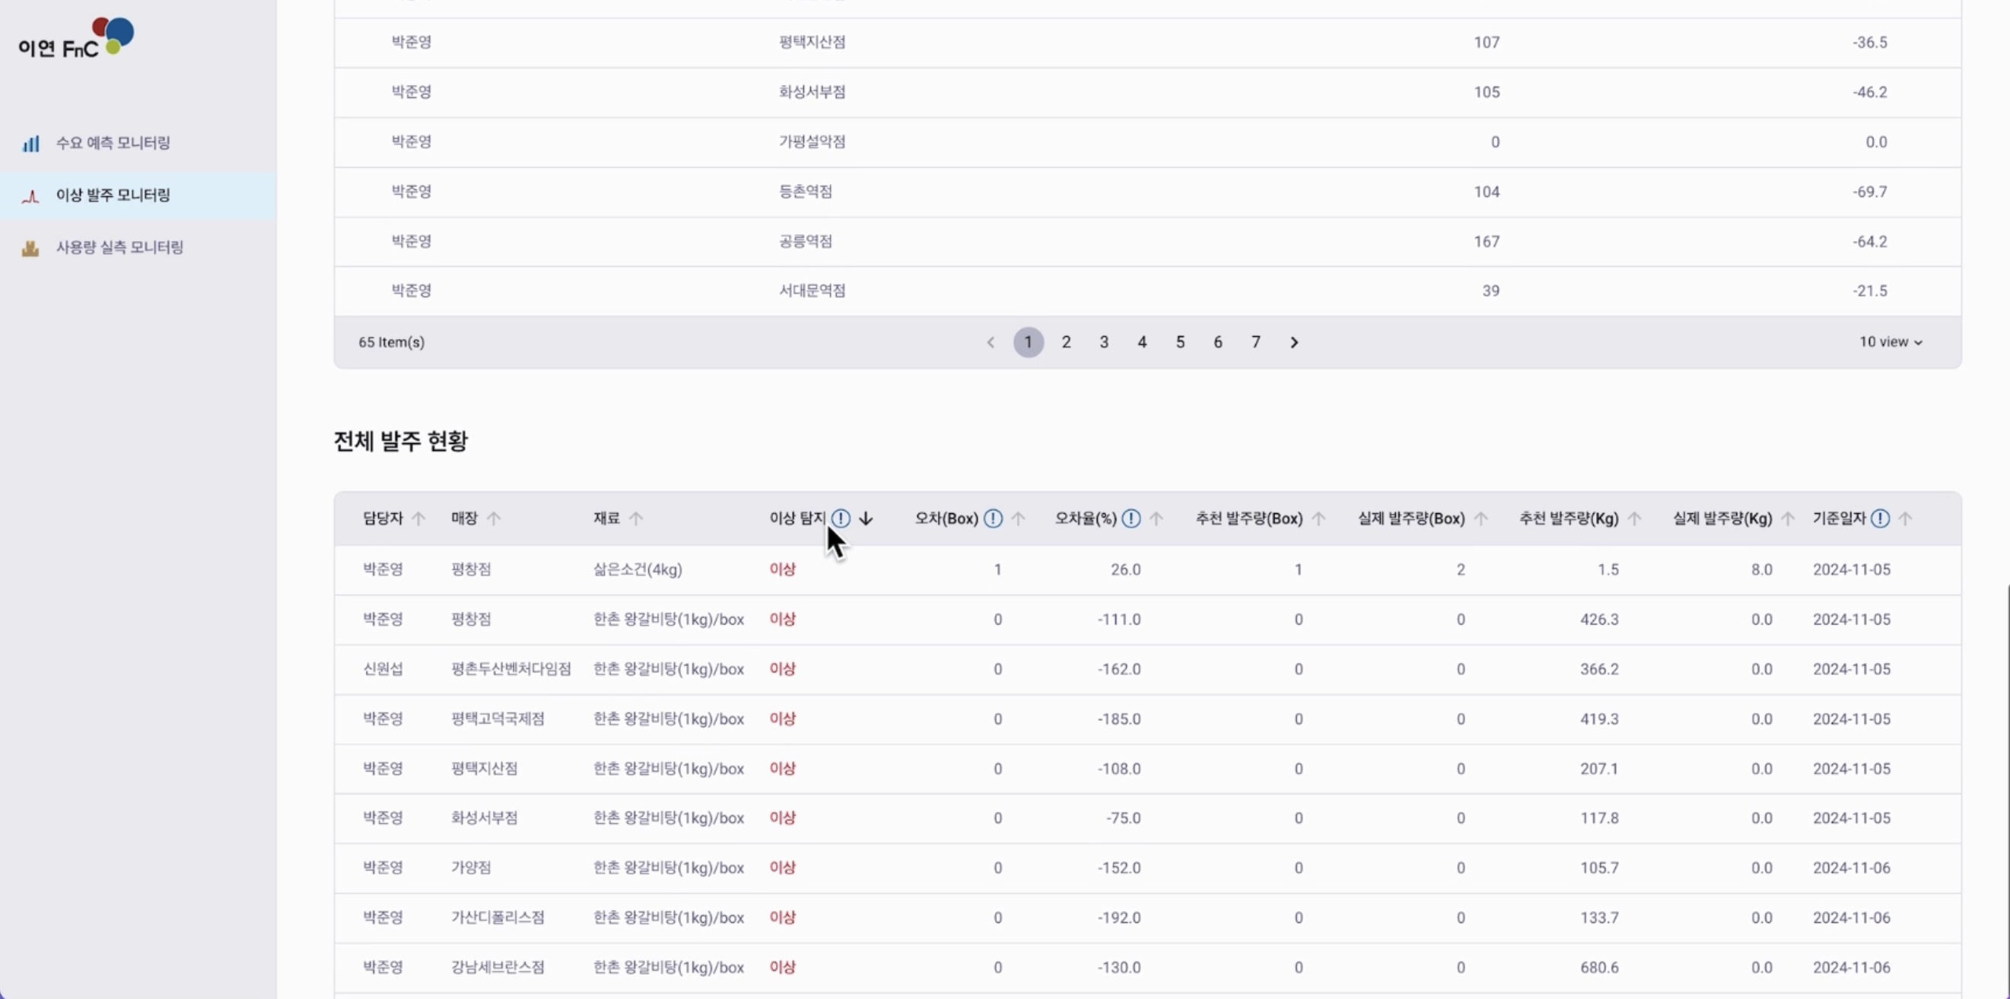Screen dimensions: 2010x999
Task: Sort by 담당자 column arrow
Action: [418, 518]
